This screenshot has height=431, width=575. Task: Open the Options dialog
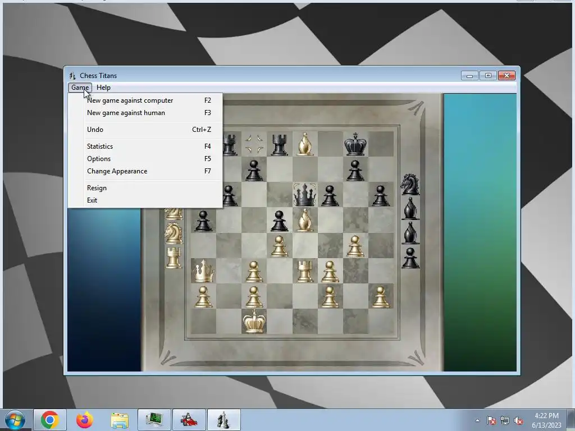[145, 159]
